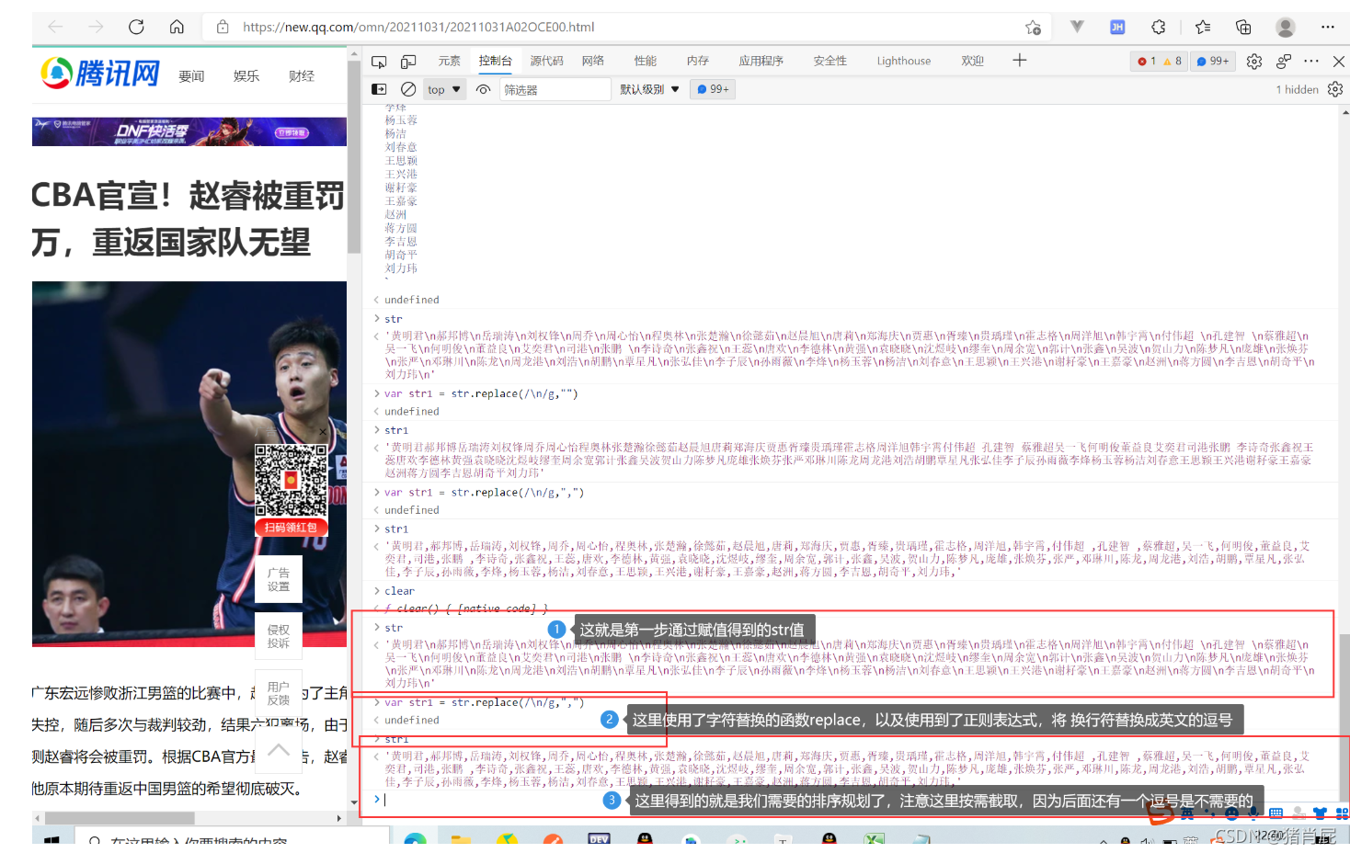Open the JH extension icon
The image size is (1350, 853).
pos(1117,27)
